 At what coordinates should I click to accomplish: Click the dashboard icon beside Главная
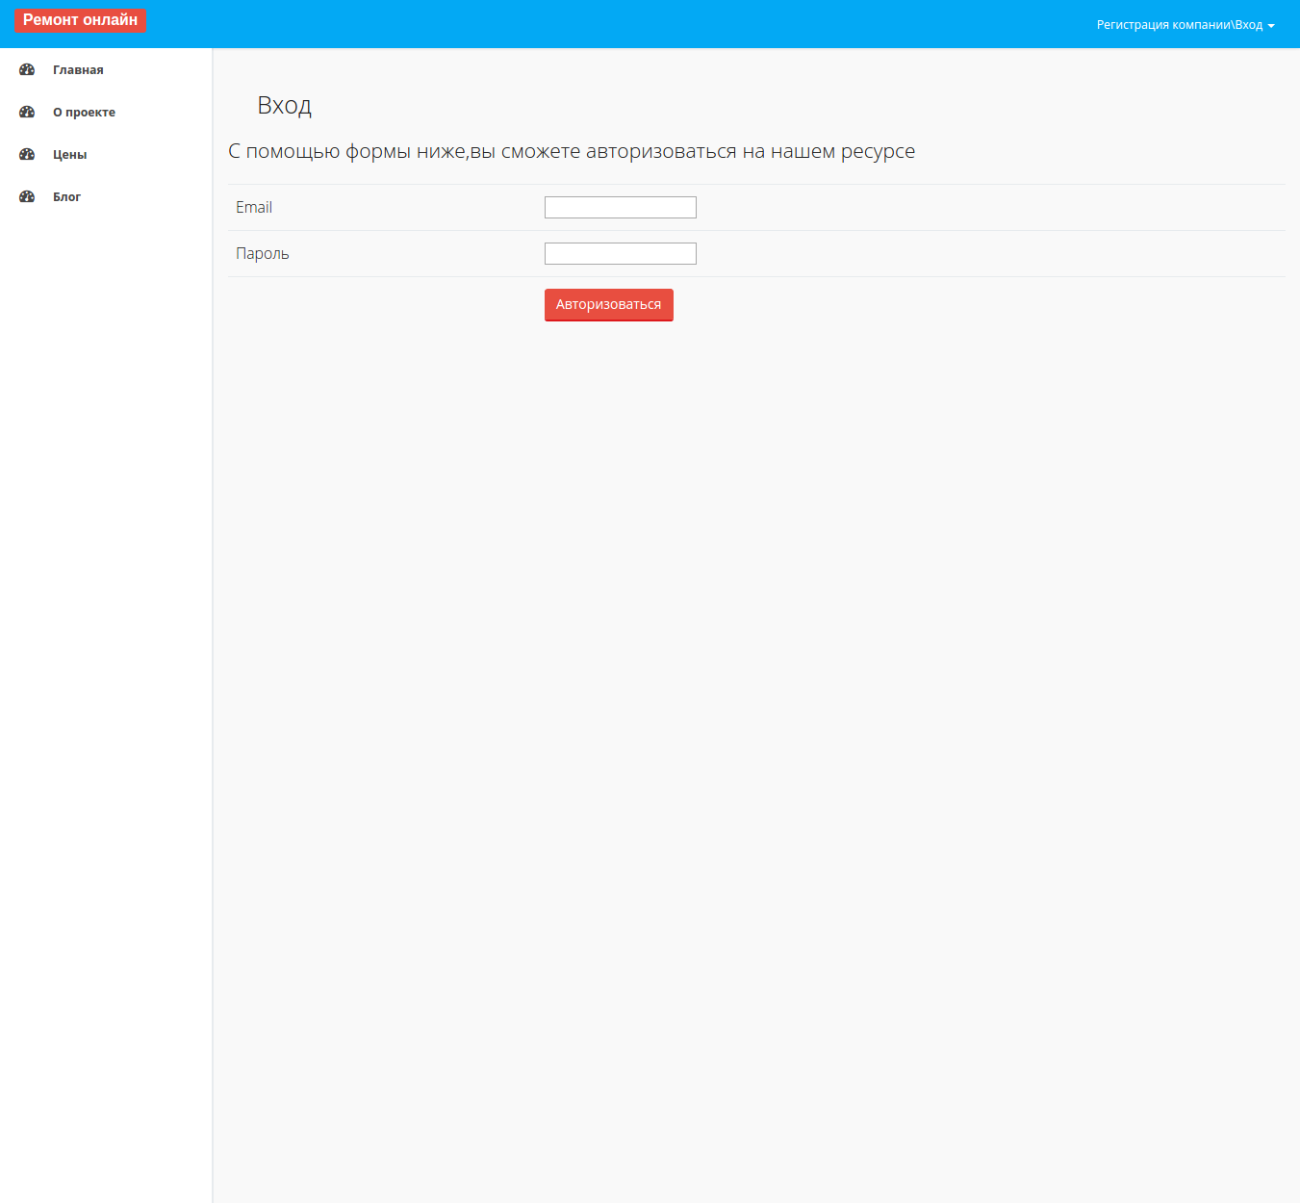27,69
